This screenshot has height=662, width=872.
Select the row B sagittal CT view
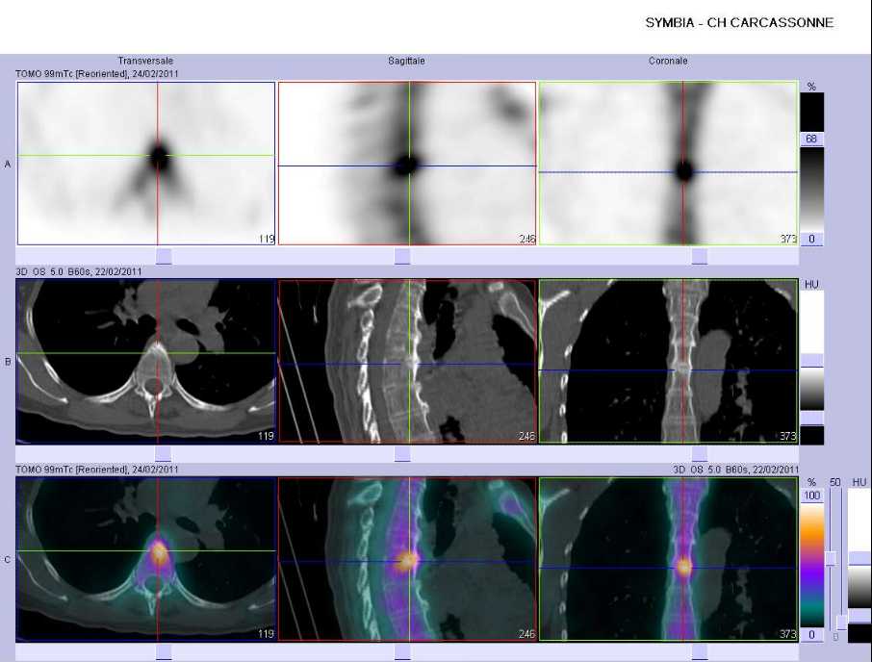click(x=407, y=361)
